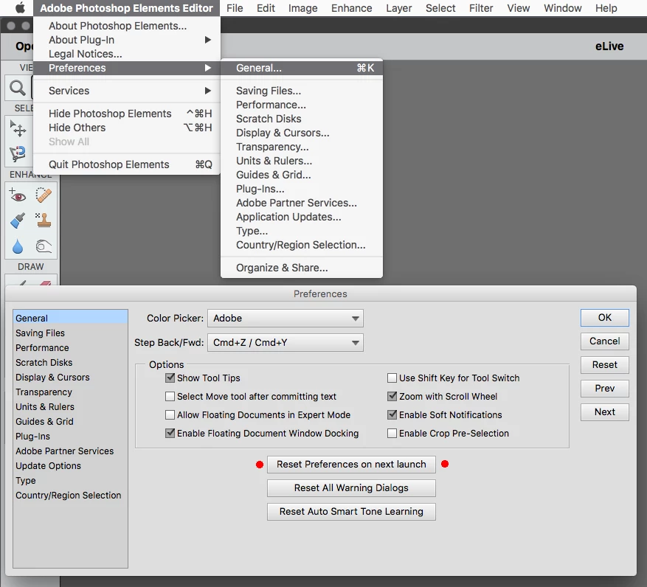Toggle Enable Soft Notifications checkbox
The width and height of the screenshot is (647, 587).
pyautogui.click(x=392, y=414)
